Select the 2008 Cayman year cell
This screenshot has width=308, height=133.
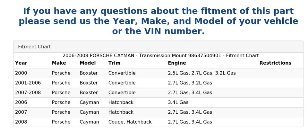click(x=21, y=122)
